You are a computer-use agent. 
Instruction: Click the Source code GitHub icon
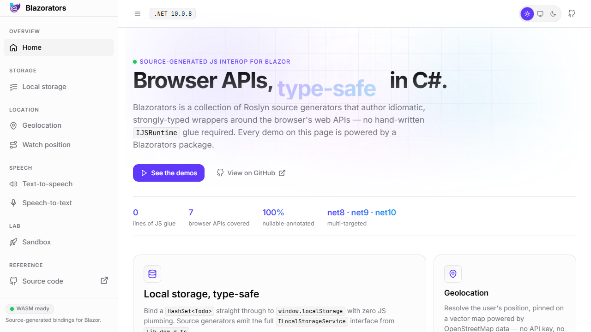coord(13,281)
